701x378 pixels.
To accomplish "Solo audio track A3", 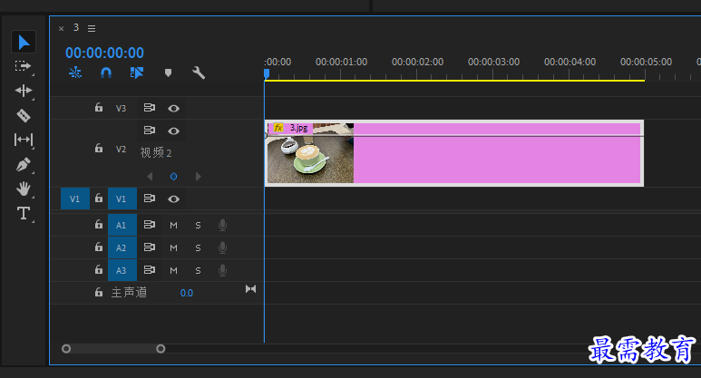I will (198, 270).
